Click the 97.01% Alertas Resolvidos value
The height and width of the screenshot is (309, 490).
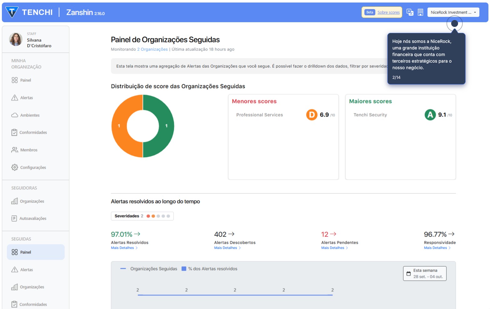tap(122, 234)
